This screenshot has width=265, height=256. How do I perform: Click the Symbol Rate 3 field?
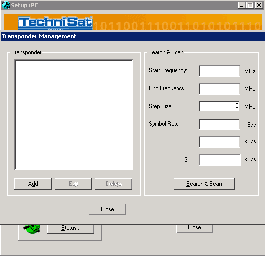click(220, 160)
